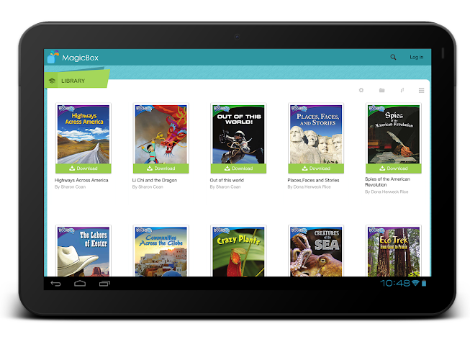Open Spies of the American Revolution cover

(394, 134)
